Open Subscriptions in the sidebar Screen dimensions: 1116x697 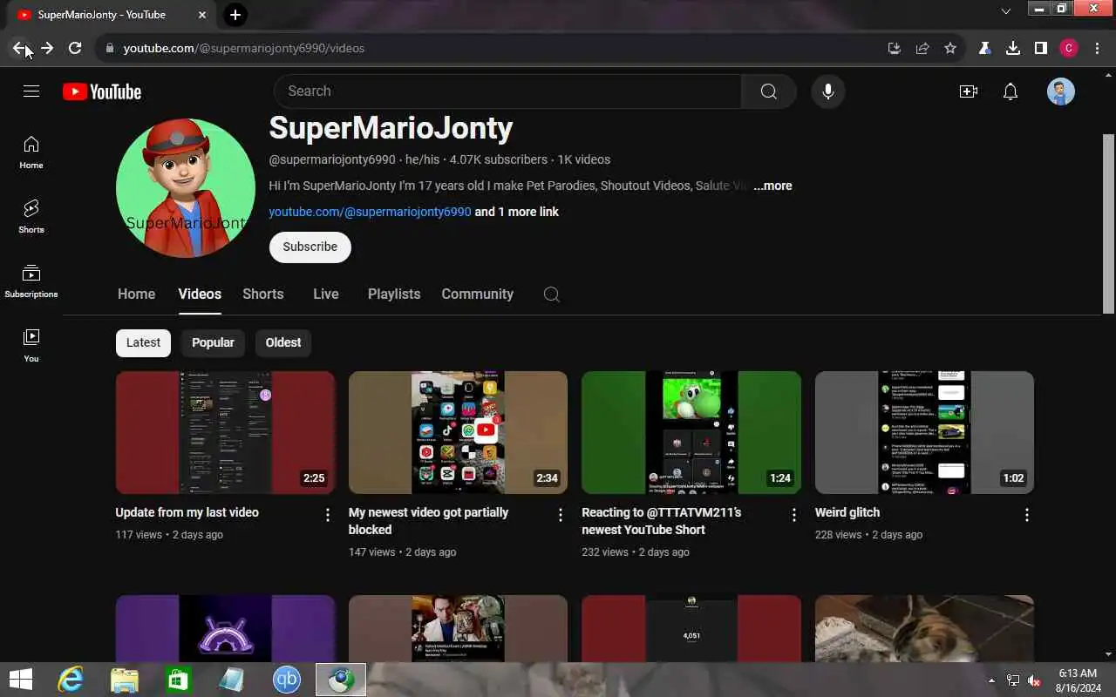[x=31, y=281]
